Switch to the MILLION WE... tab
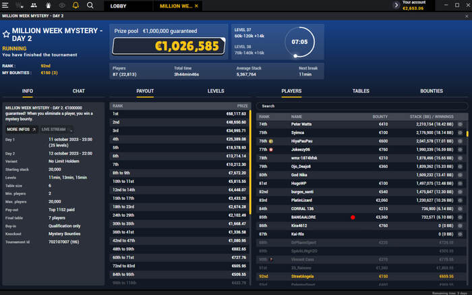This screenshot has height=295, width=472. tap(176, 6)
